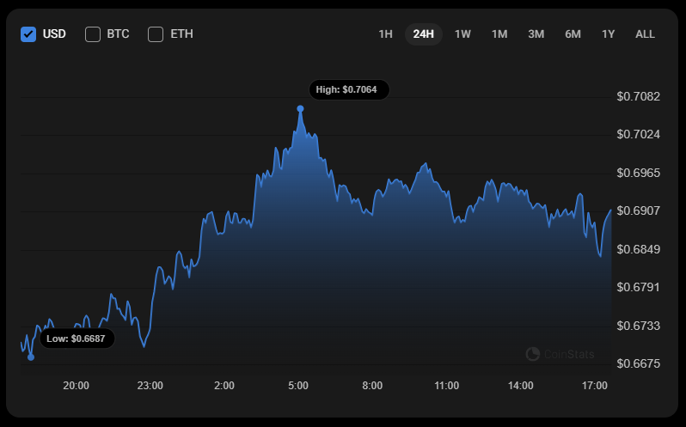686x427 pixels.
Task: Enable the BTC currency checkbox
Action: [x=93, y=34]
